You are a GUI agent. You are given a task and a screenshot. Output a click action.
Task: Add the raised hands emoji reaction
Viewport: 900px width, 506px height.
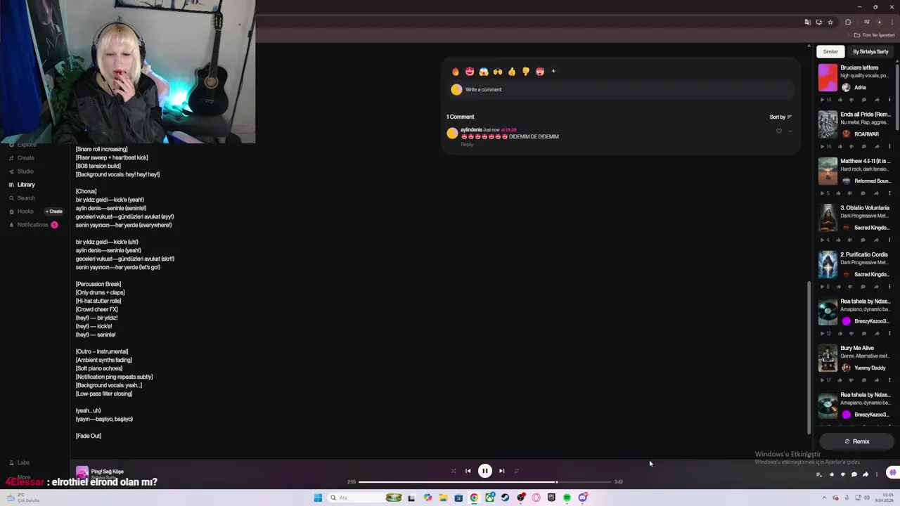pos(498,72)
